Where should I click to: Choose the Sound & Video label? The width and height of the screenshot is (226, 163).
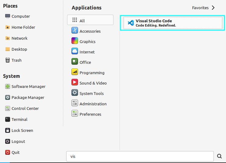[x=93, y=83]
